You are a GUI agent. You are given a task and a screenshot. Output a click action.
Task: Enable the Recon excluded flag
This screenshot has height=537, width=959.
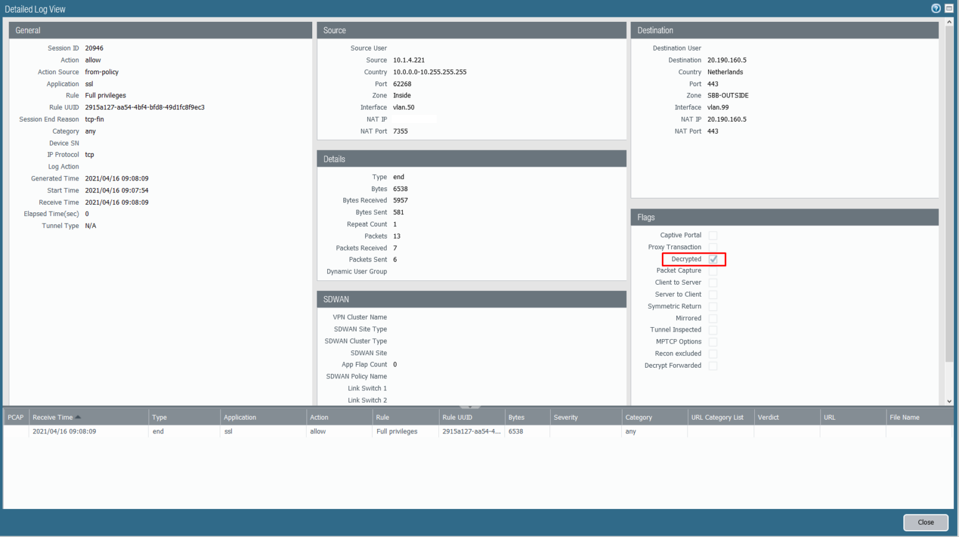coord(712,353)
